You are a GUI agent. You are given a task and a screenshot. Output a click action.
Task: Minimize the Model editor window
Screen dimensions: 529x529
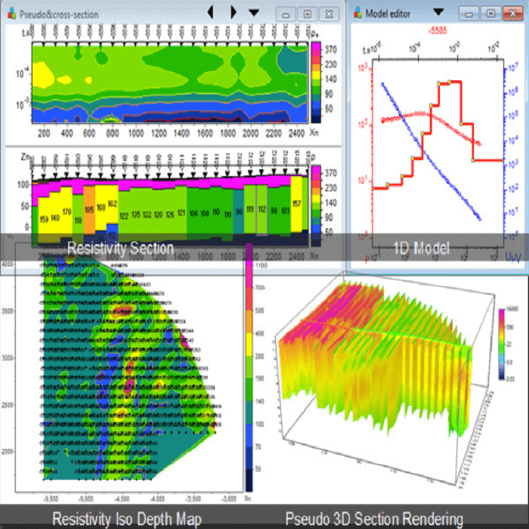click(x=469, y=13)
